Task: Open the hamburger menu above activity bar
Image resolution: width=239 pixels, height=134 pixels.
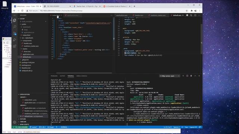Action: pos(15,15)
